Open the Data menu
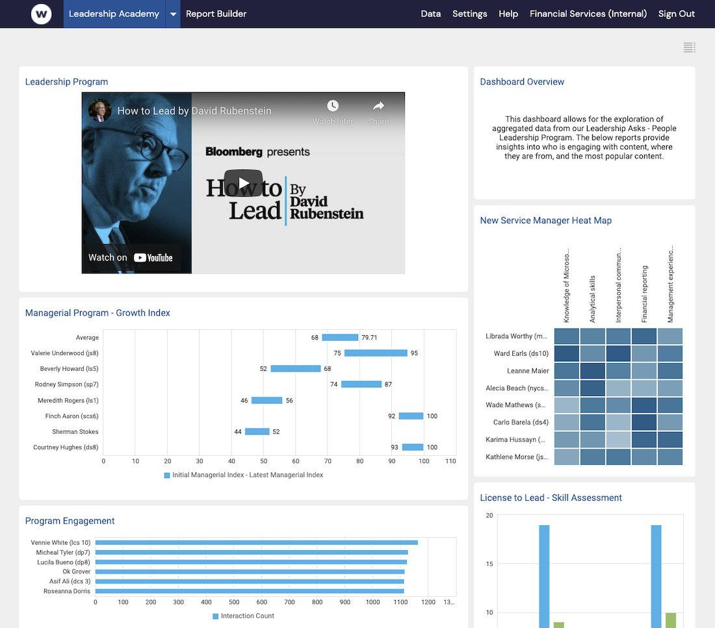 tap(430, 13)
